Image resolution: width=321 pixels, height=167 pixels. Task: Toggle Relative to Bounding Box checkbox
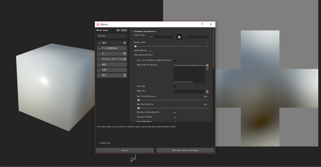coord(175,113)
